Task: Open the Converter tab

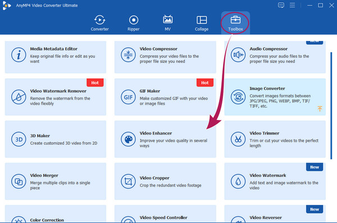Action: click(x=99, y=23)
